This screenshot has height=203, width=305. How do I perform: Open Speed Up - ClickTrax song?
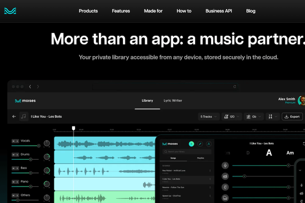(171, 196)
